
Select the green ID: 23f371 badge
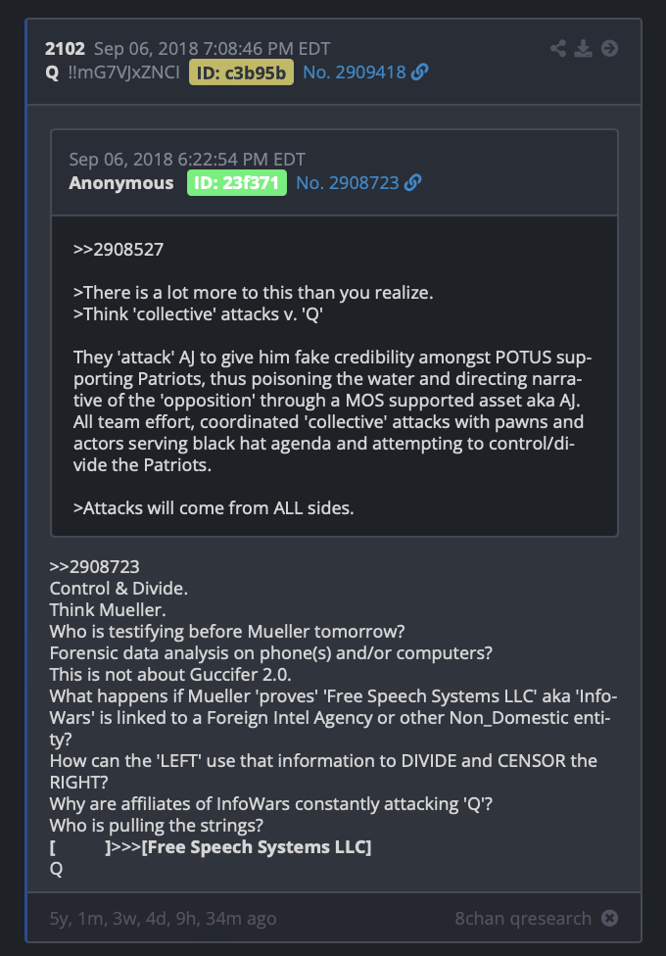237,182
